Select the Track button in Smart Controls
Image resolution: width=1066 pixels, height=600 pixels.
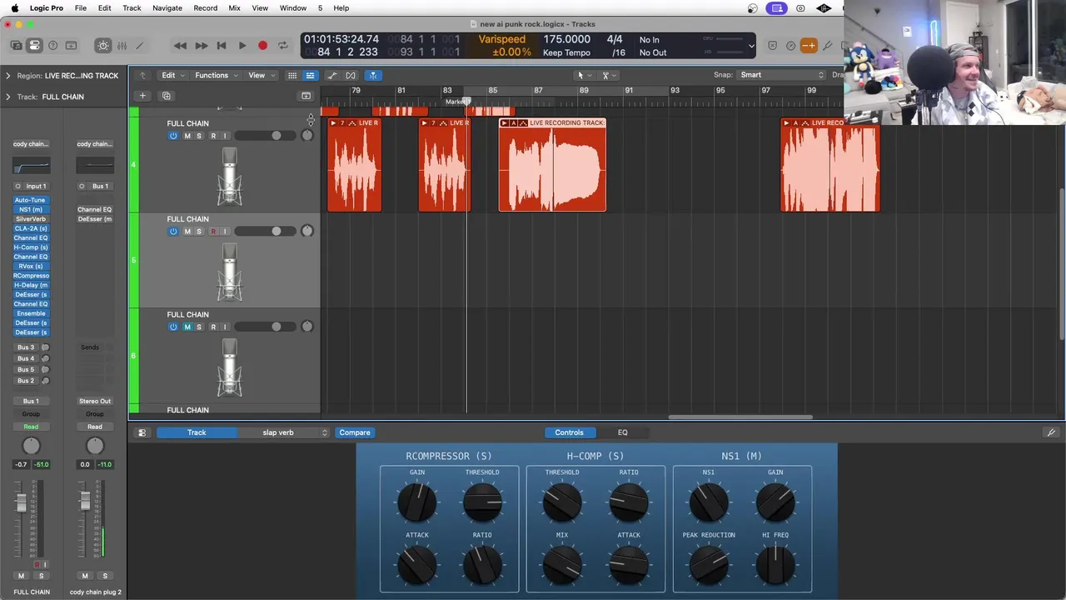197,432
